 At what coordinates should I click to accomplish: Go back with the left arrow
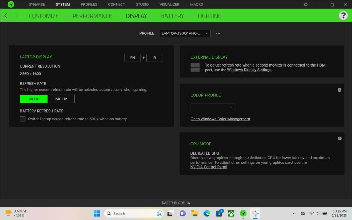click(x=6, y=15)
